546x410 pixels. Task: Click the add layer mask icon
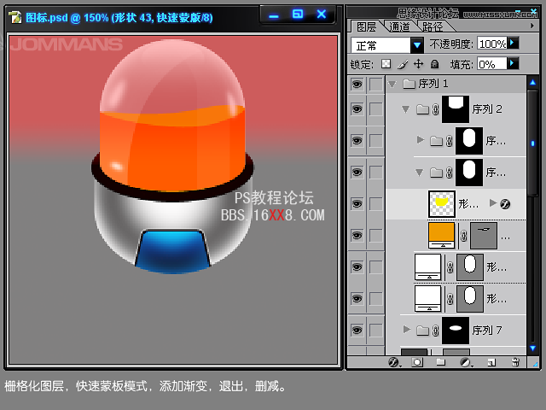click(x=417, y=362)
